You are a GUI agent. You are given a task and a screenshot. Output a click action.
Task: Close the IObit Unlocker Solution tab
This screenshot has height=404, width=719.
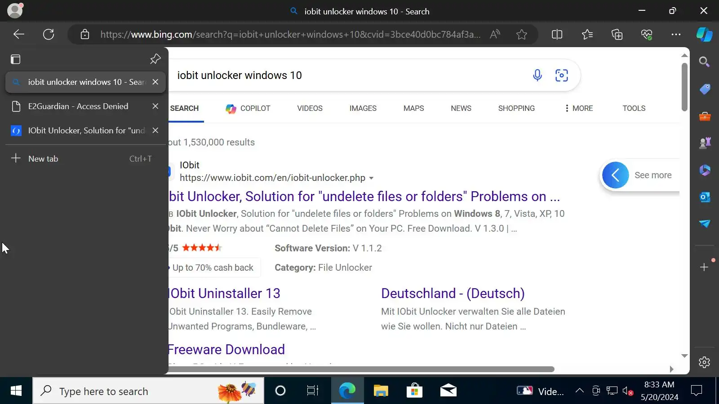[155, 130]
